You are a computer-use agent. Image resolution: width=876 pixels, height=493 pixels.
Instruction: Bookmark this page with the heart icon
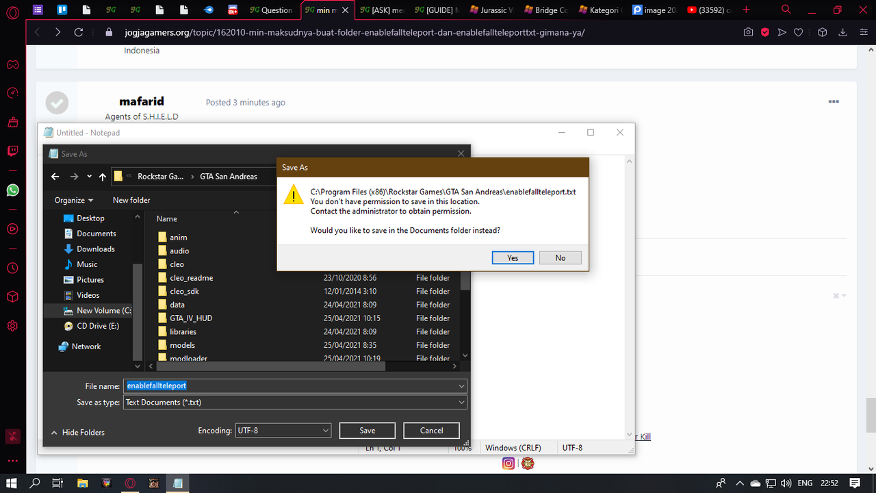798,32
